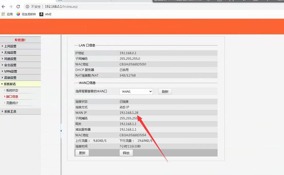The width and height of the screenshot is (284, 175).
Task: Open the 流量统计 submenu item
Action: pos(12,103)
